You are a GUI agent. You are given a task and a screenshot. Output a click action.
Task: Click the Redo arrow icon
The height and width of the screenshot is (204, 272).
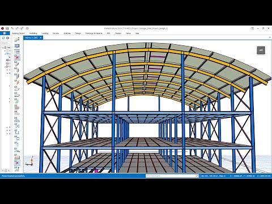17,28
